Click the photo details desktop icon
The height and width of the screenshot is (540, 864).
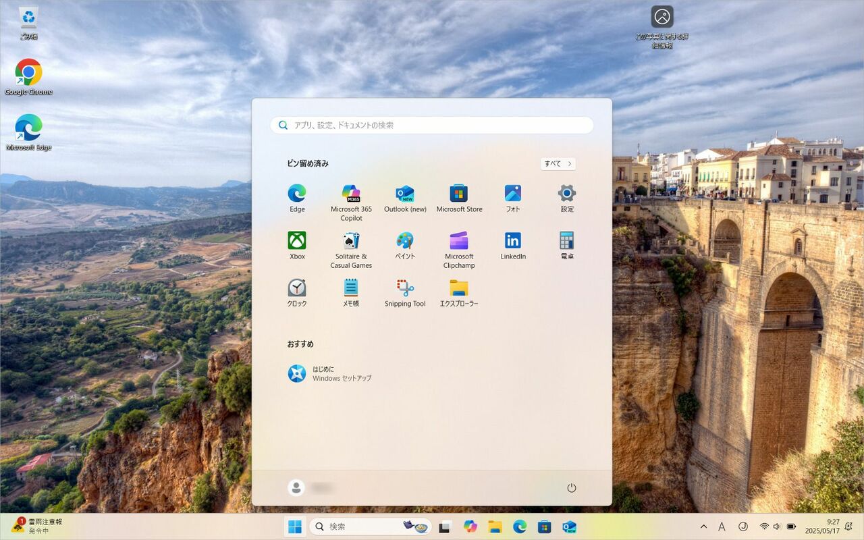coord(662,27)
